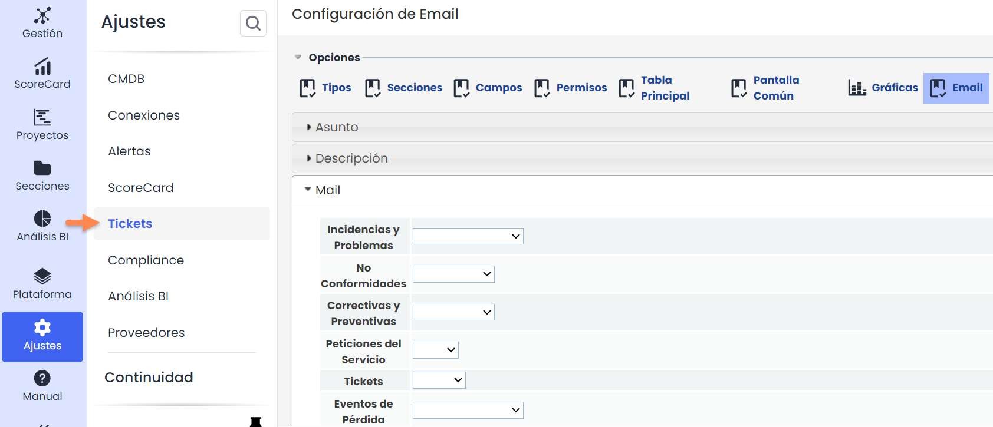Open the Plataforma layers icon
The image size is (993, 427).
click(42, 276)
